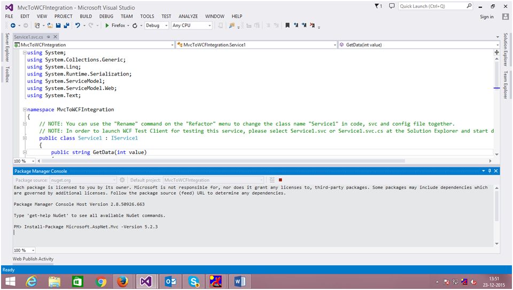The image size is (513, 290).
Task: Toggle a bookmark using the toolbar bookmark icon
Action: (287, 25)
